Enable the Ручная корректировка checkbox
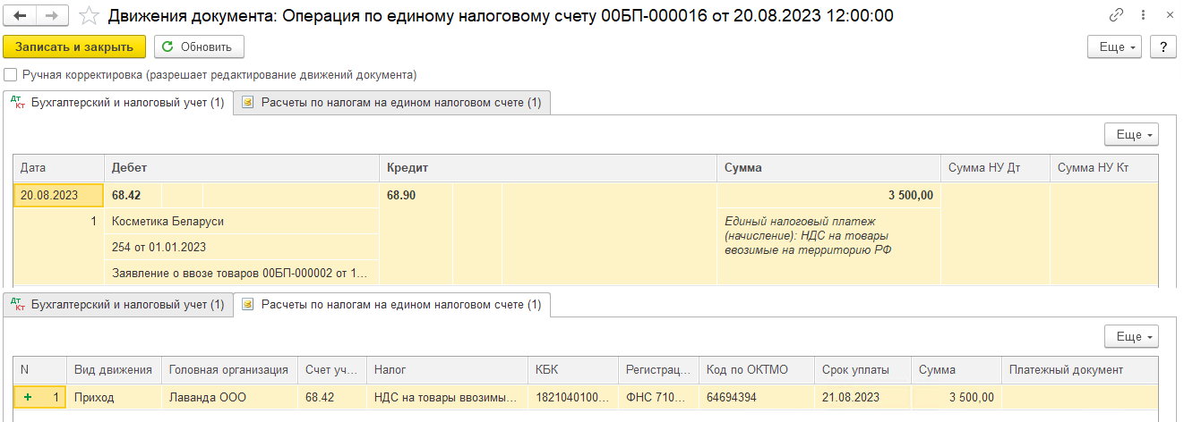The image size is (1184, 422). pyautogui.click(x=10, y=75)
